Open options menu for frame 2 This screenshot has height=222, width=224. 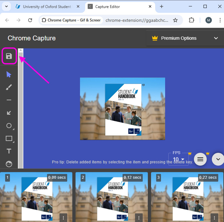139,218
